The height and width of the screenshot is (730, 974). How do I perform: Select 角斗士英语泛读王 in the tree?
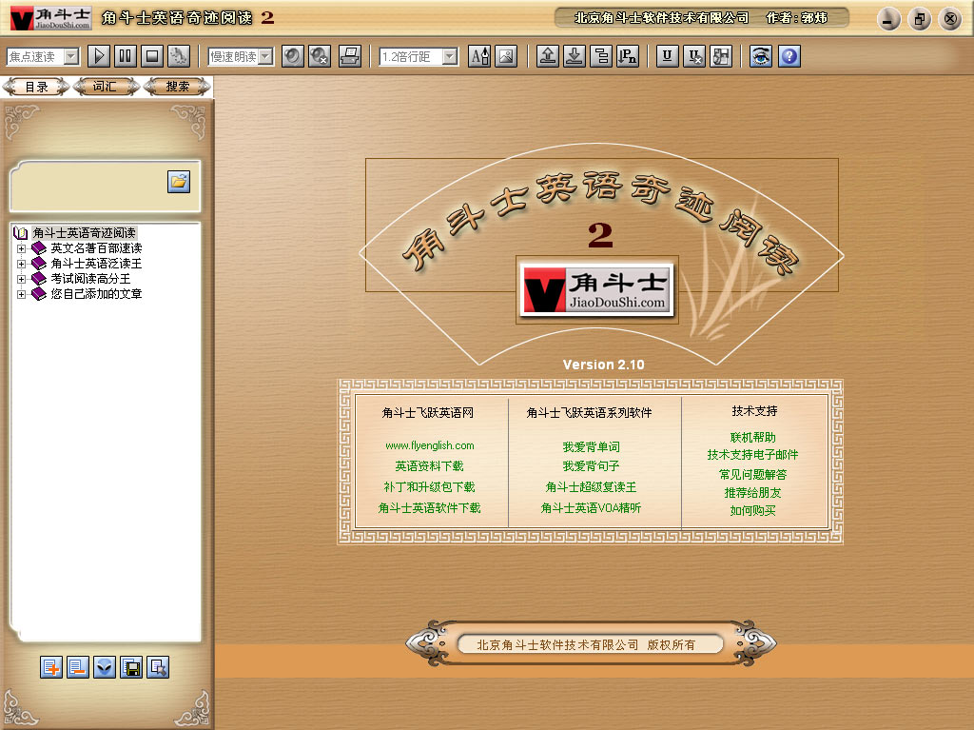tap(96, 264)
